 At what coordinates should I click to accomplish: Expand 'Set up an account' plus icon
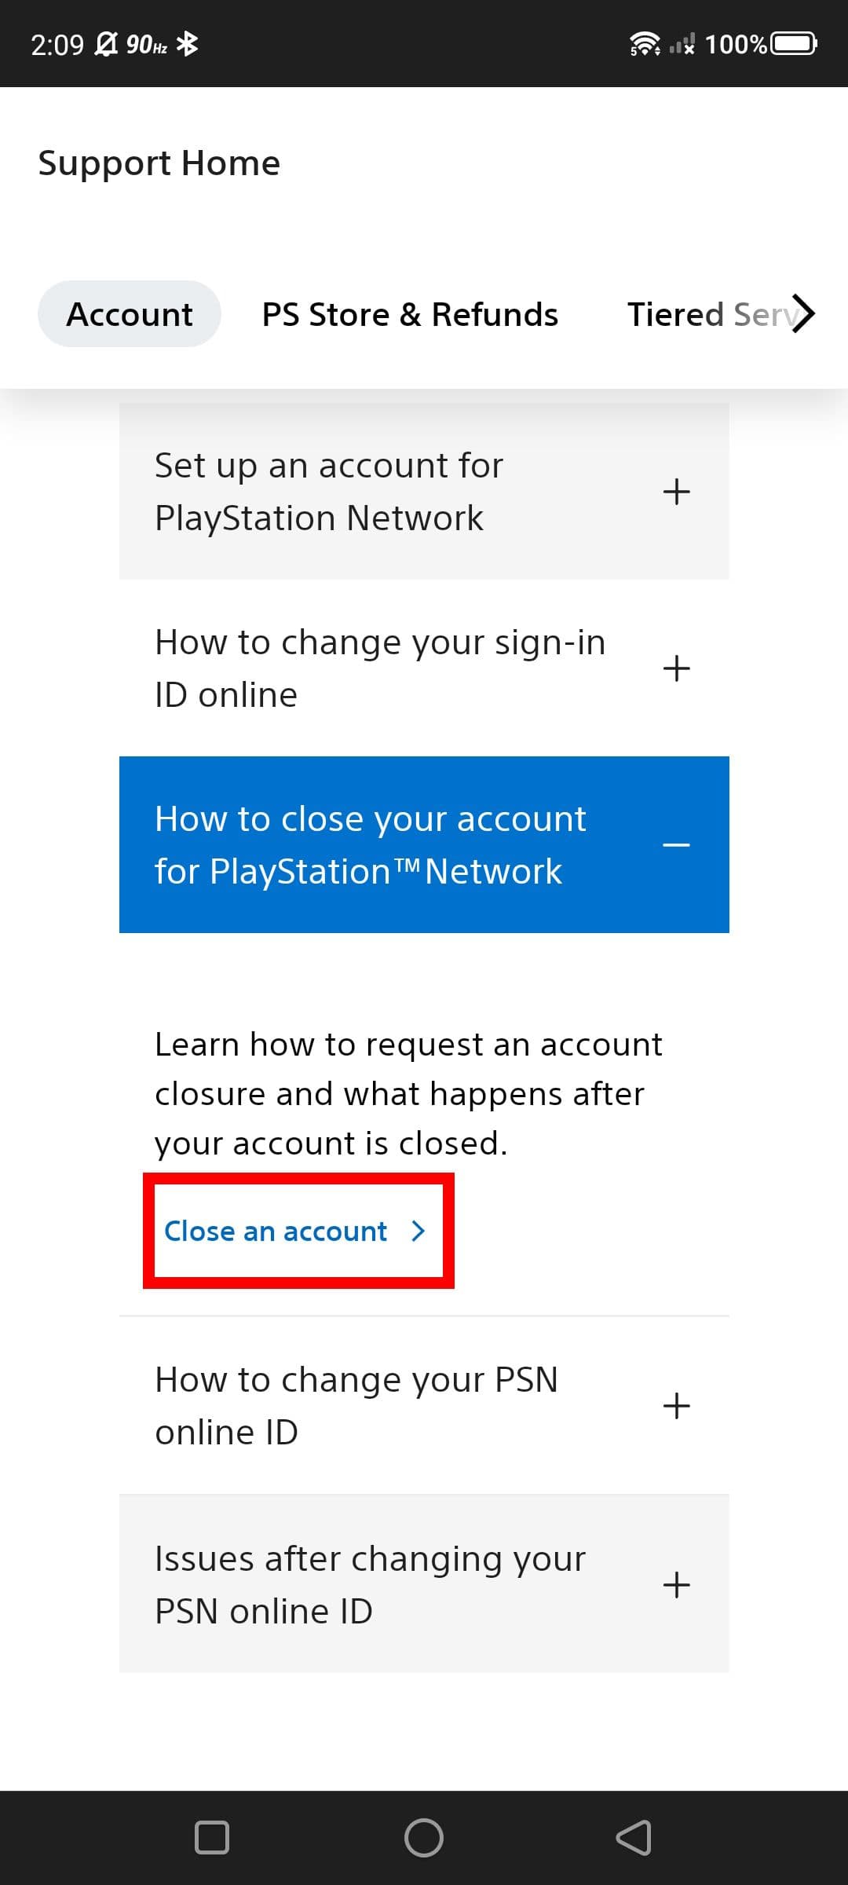[676, 492]
